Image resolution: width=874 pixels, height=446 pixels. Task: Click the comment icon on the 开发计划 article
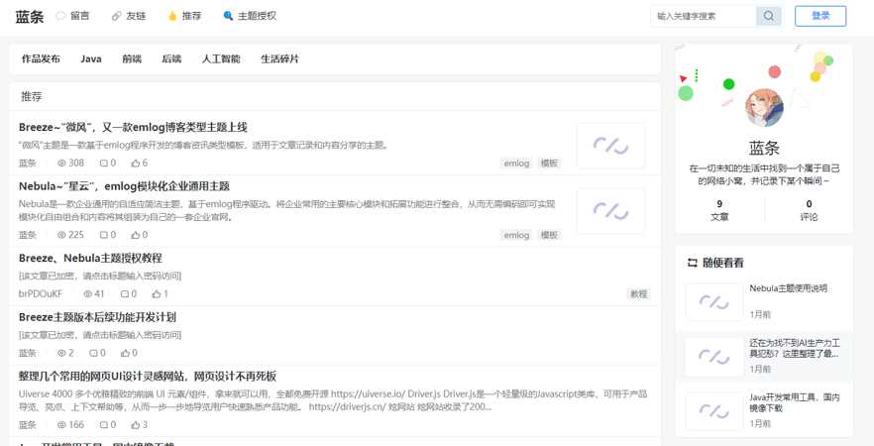coord(93,353)
